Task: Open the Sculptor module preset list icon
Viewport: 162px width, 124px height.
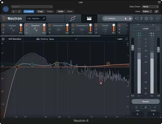Action: 3,29
